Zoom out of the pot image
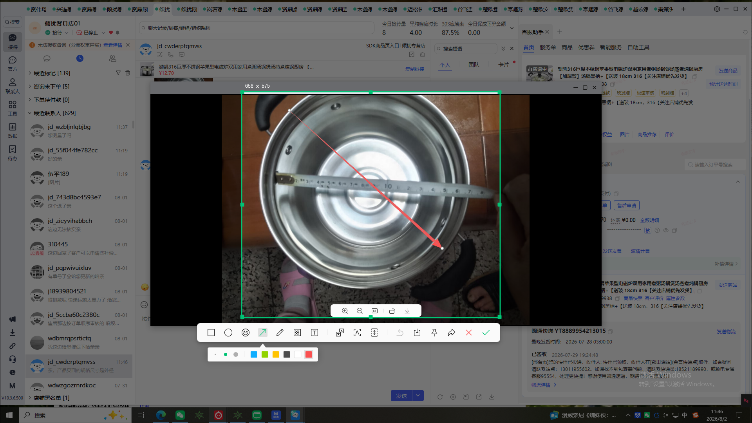 click(360, 311)
